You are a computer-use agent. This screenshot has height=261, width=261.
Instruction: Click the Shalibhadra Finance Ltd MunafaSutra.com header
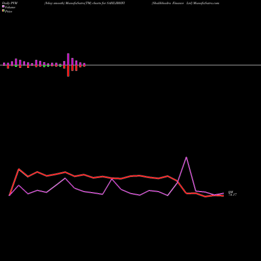[185, 3]
